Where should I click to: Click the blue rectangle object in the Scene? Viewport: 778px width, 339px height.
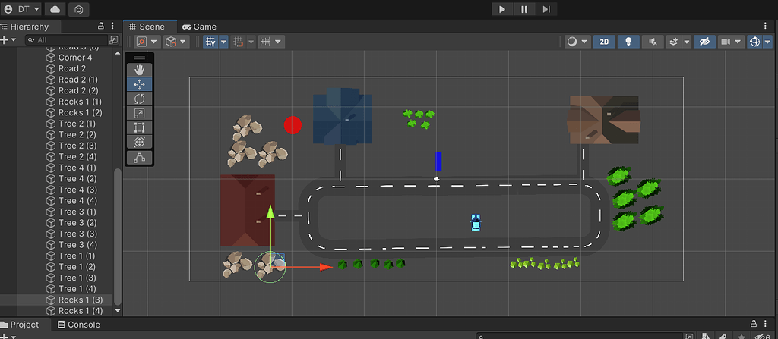tap(438, 162)
